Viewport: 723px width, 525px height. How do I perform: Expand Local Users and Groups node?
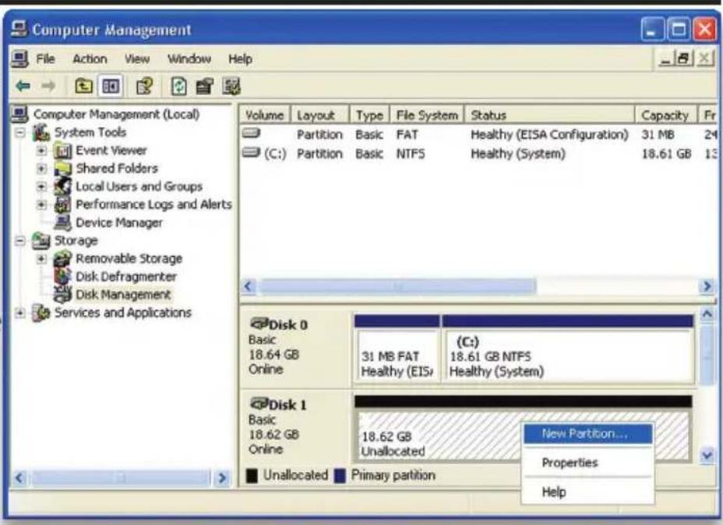click(41, 187)
